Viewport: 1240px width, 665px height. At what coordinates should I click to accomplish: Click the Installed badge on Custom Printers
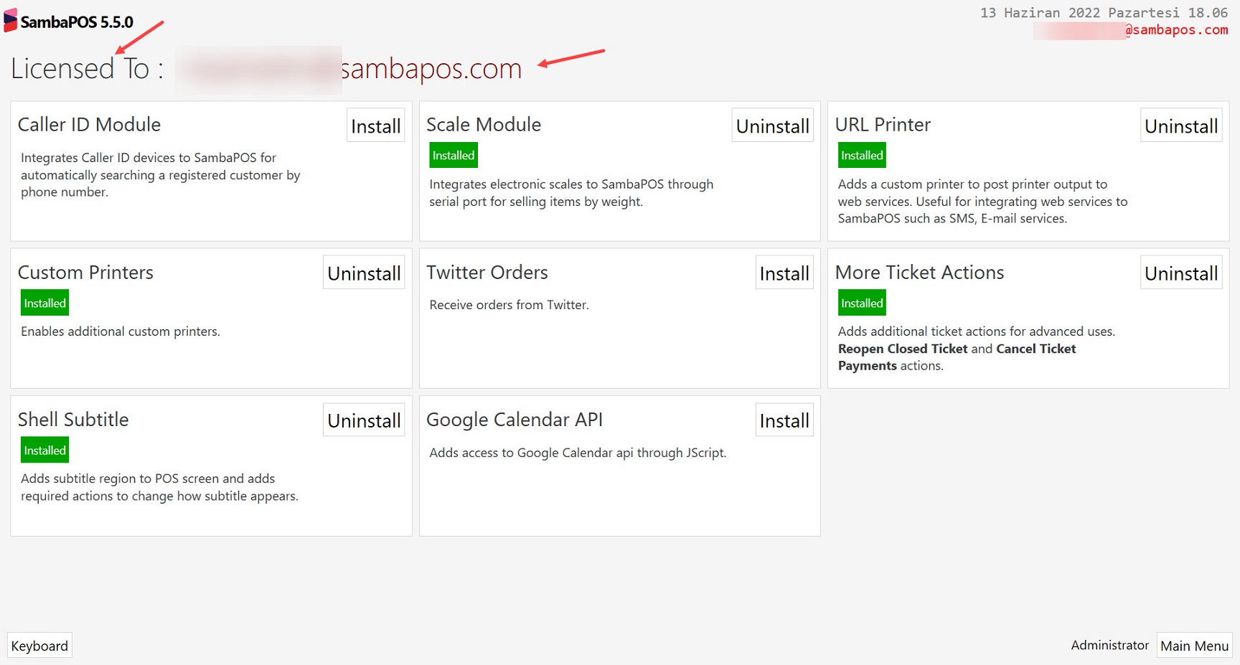[x=44, y=302]
